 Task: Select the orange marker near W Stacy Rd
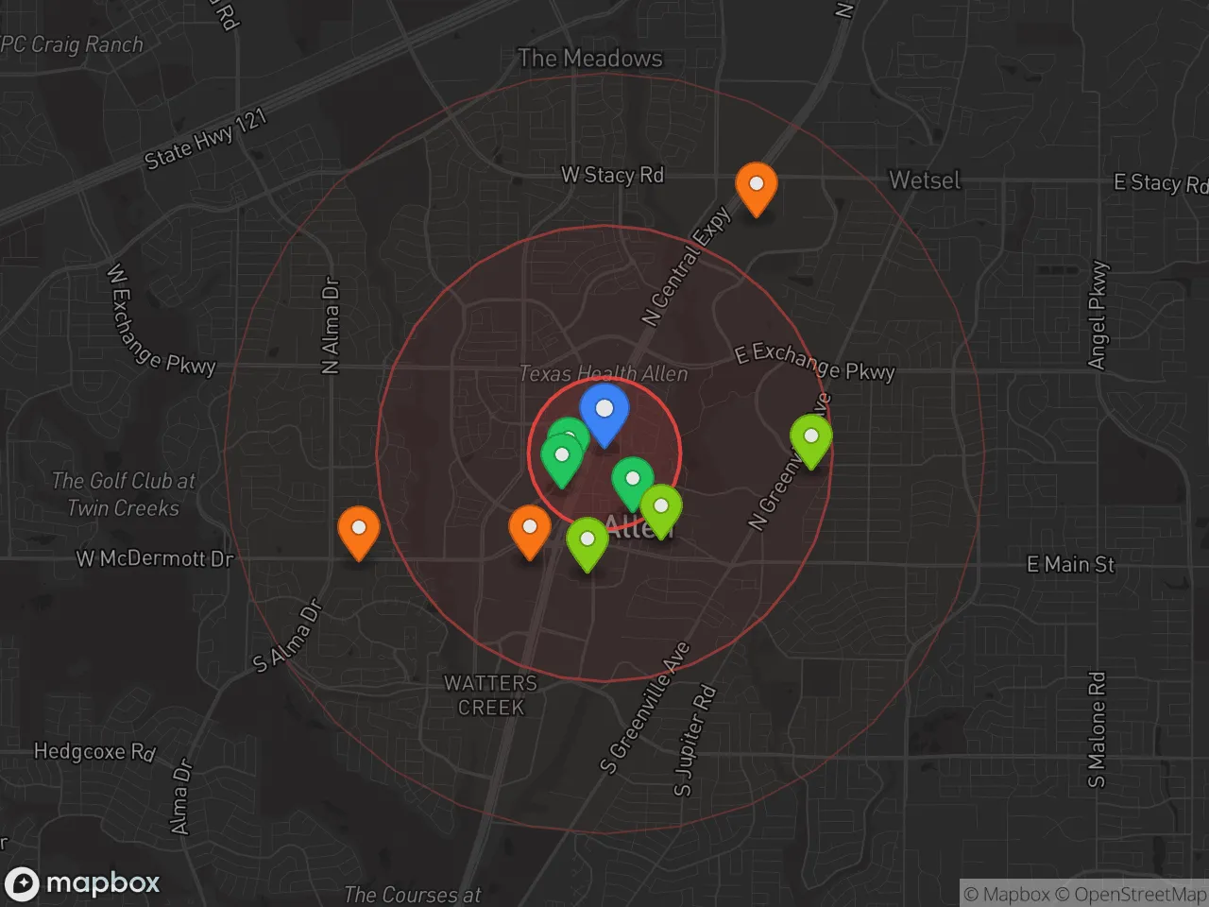pyautogui.click(x=756, y=186)
